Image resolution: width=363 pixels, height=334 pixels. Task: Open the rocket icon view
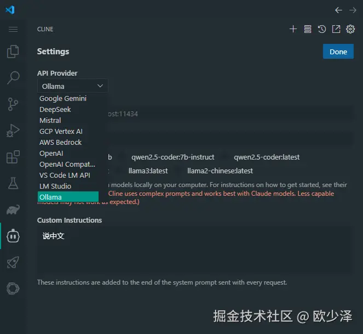click(13, 262)
